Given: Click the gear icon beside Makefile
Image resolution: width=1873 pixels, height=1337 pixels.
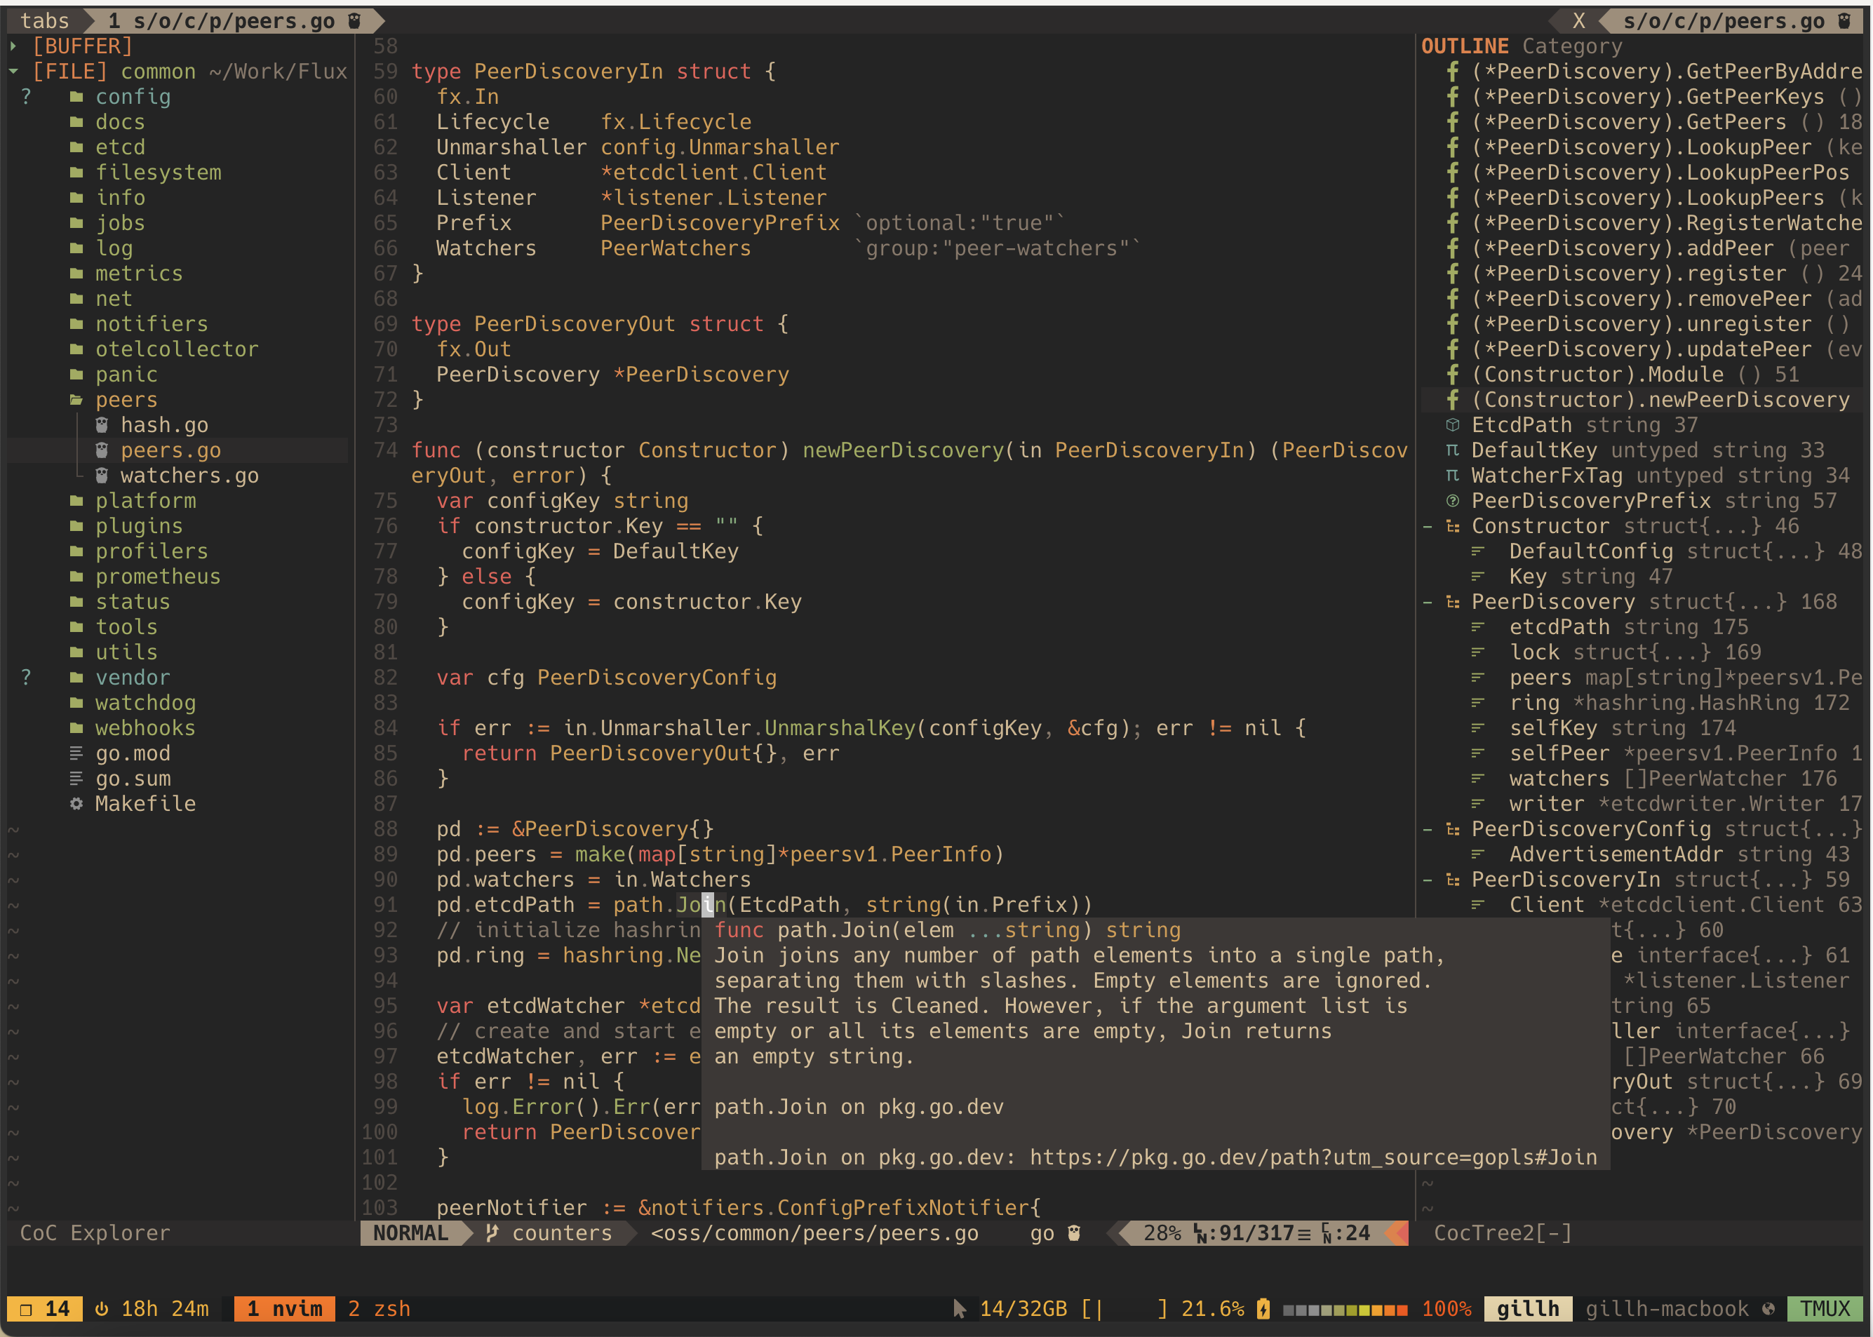Looking at the screenshot, I should [76, 803].
